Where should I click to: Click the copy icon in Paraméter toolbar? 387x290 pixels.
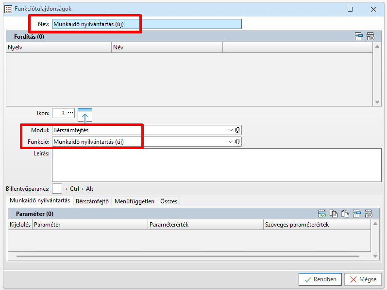[x=334, y=214]
